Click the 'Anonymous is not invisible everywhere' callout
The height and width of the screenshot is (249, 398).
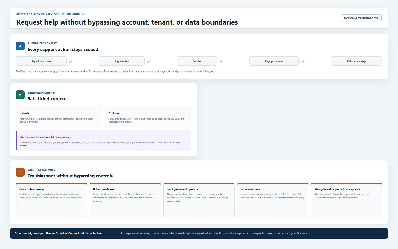pos(103,141)
